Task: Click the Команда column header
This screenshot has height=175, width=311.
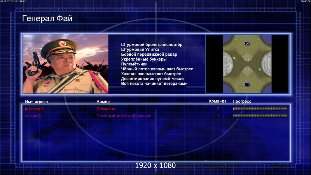Action: click(x=218, y=101)
